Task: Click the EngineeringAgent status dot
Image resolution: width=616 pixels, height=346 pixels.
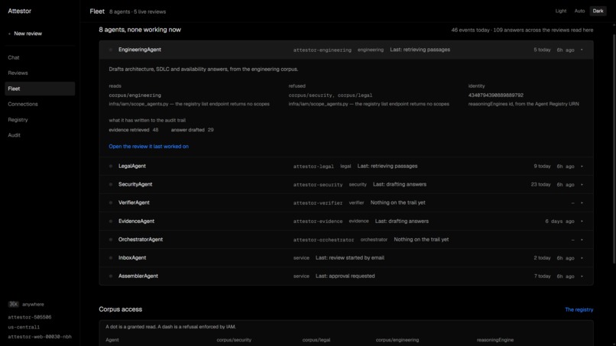Action: [x=111, y=50]
